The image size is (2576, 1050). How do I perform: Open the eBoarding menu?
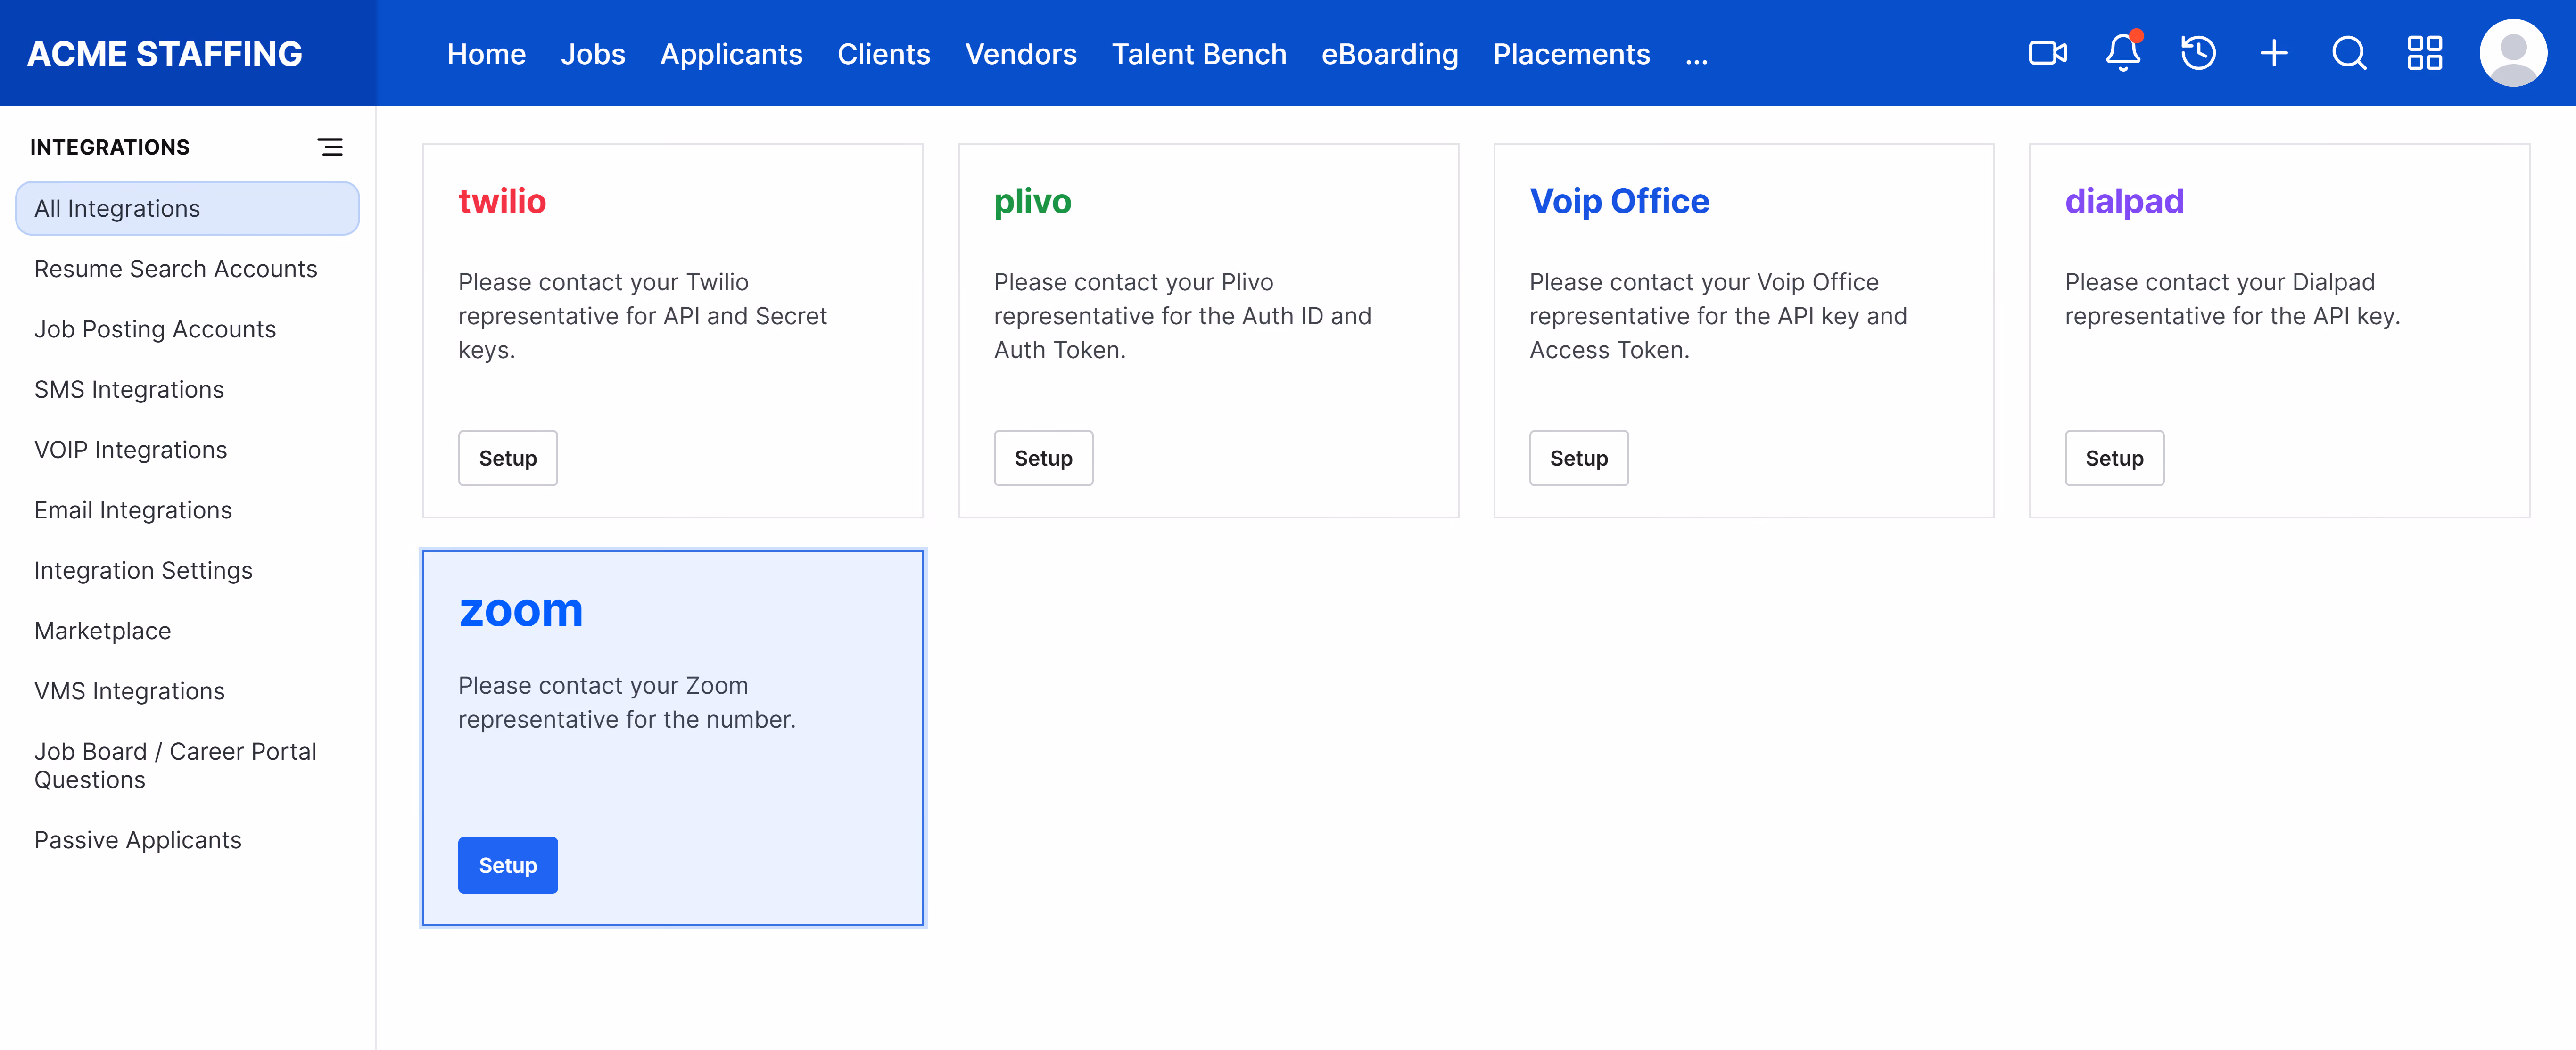1389,54
